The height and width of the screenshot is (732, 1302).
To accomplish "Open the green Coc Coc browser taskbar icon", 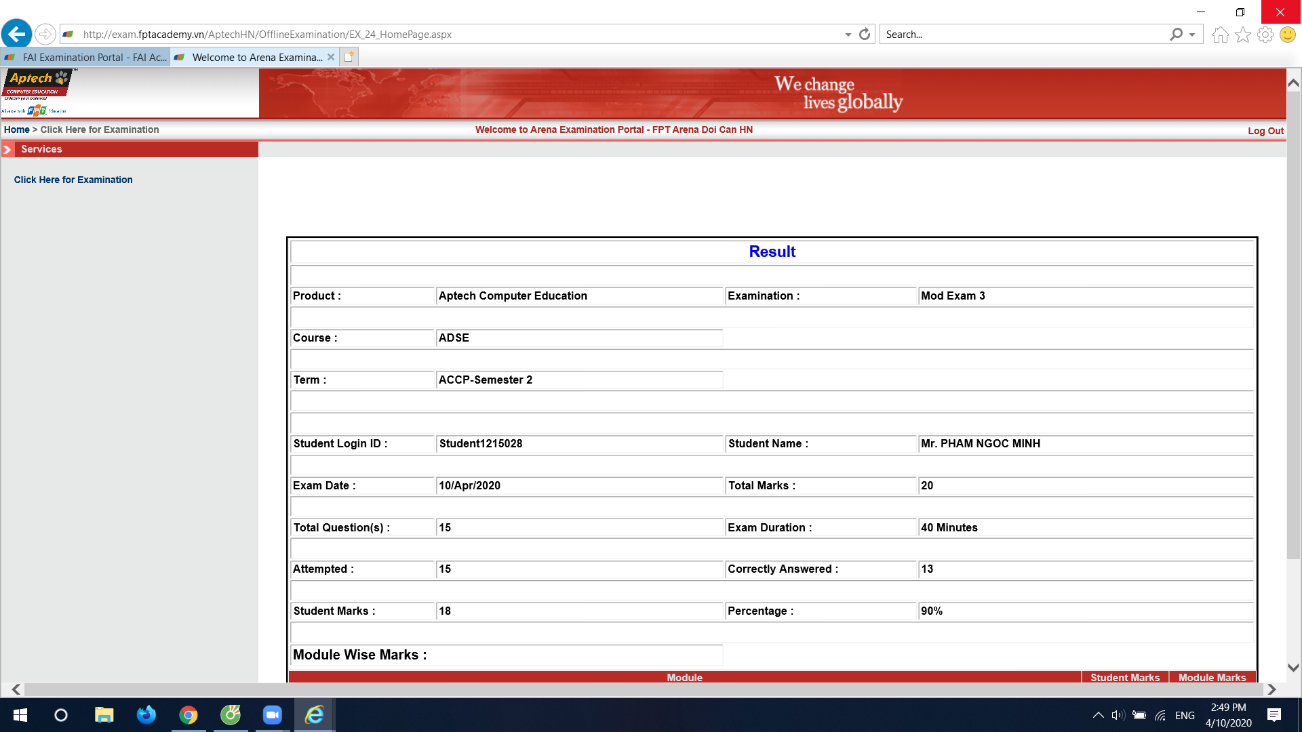I will coord(231,715).
